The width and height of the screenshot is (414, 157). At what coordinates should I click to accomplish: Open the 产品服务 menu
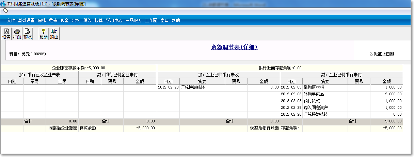133,21
